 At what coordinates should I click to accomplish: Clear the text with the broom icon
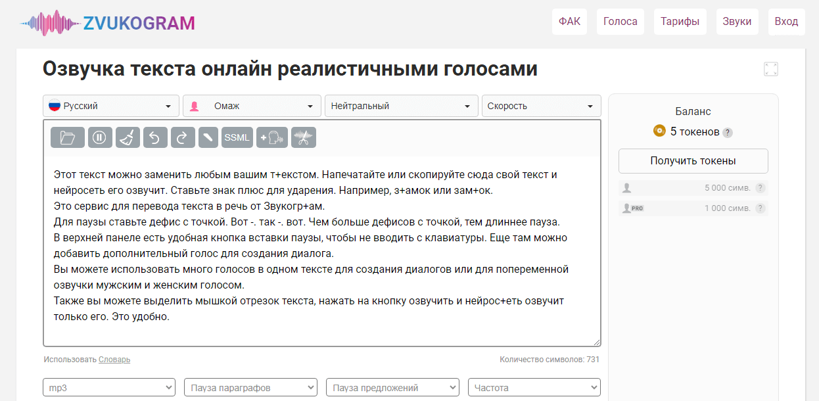128,137
